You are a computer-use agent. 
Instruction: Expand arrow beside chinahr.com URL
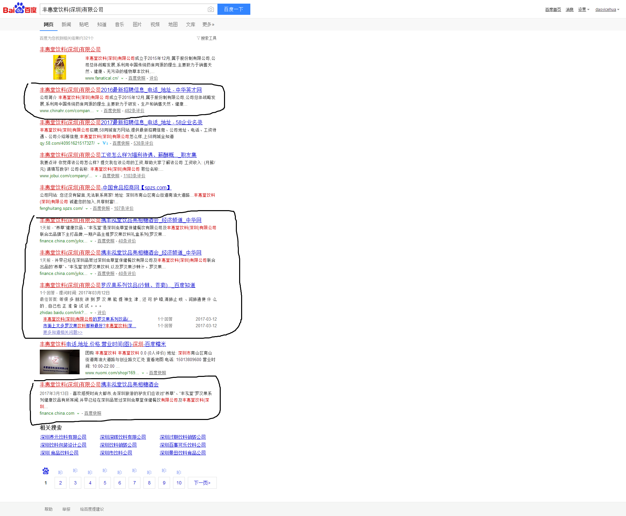pos(97,111)
